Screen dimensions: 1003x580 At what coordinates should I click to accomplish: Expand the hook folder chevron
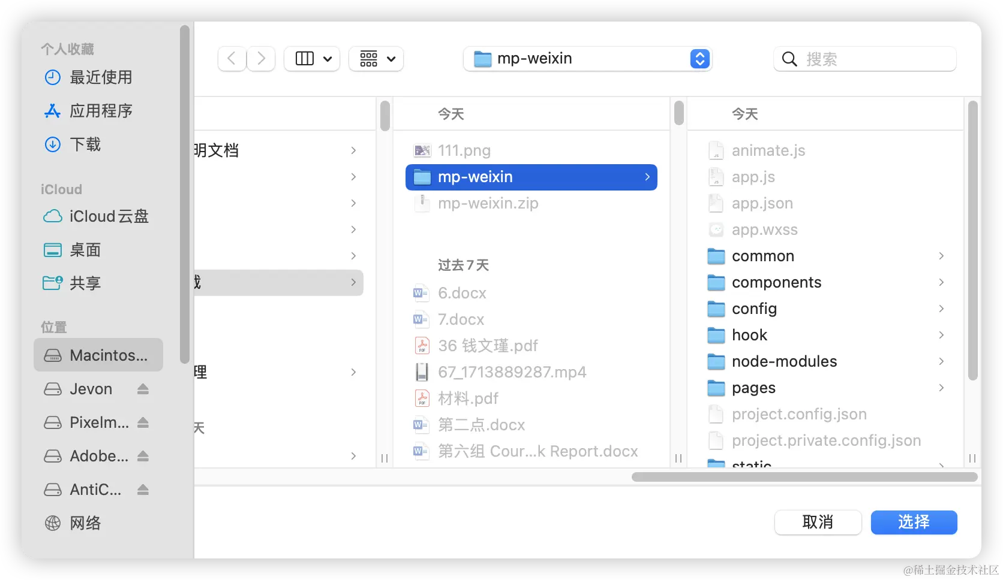941,335
